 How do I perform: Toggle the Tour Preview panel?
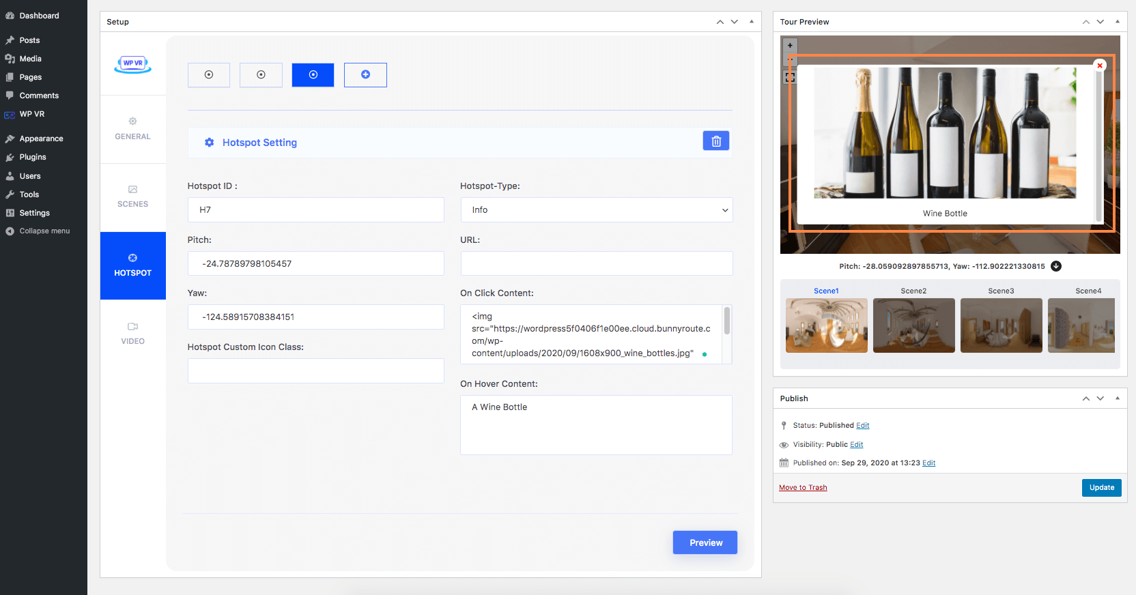(x=1117, y=22)
